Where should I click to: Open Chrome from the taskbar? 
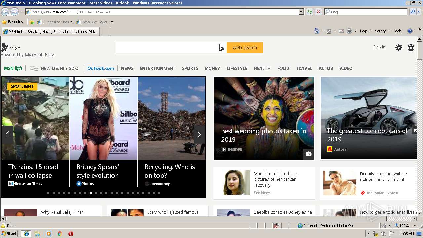click(59, 234)
